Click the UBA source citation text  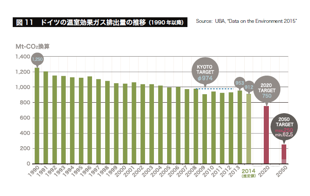coord(246,21)
